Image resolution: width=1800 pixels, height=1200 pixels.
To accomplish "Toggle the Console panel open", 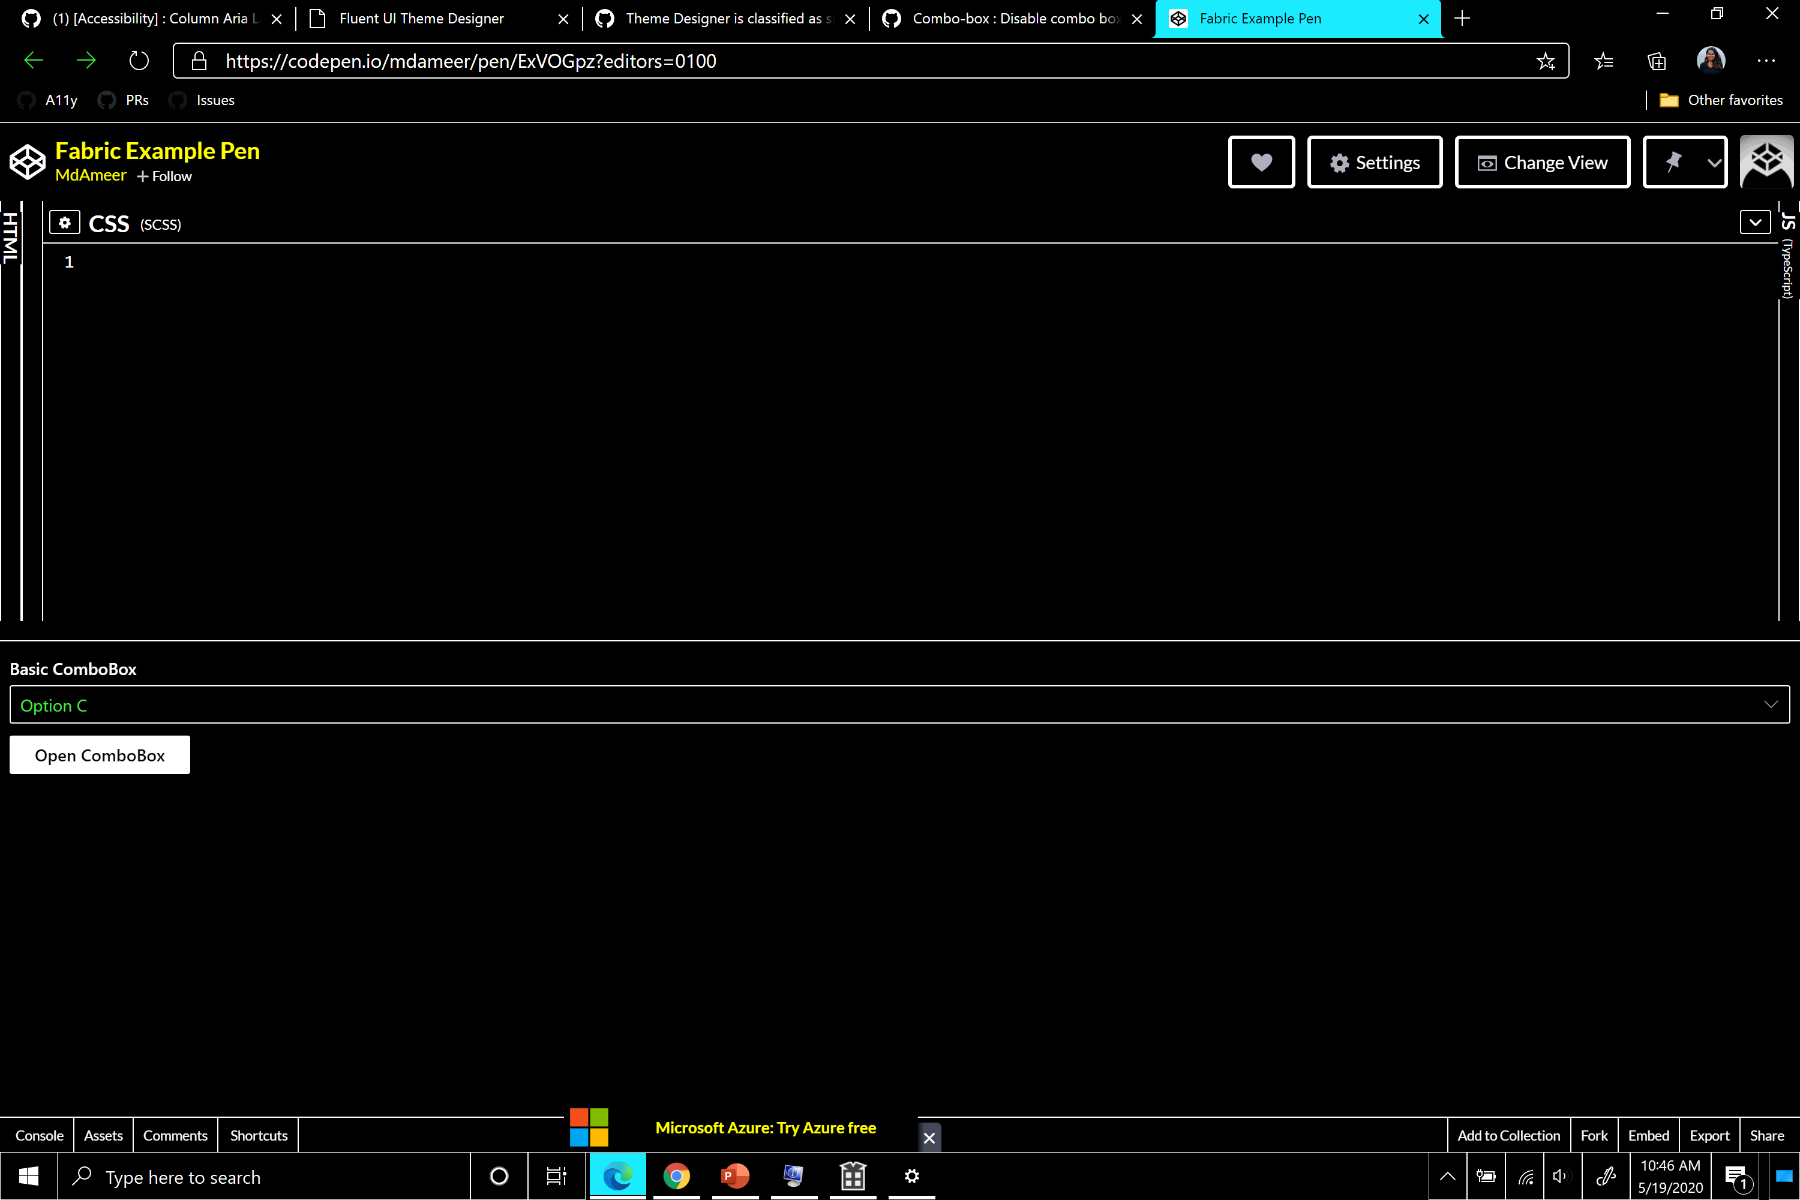I will 39,1135.
